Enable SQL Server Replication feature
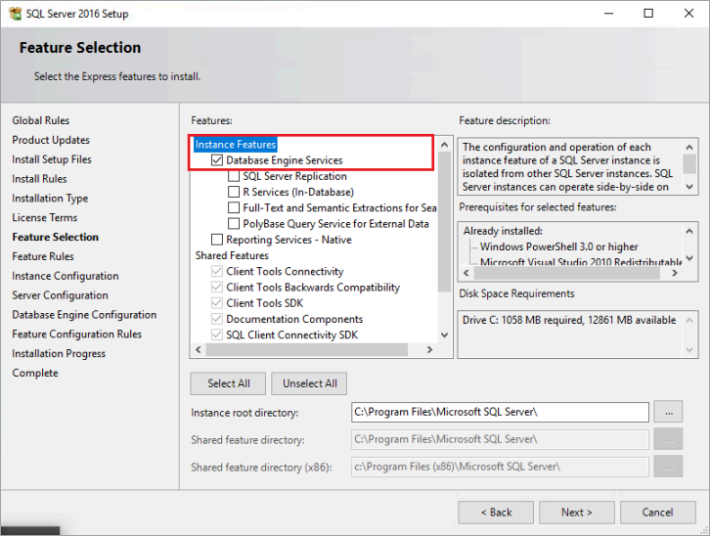The image size is (710, 536). click(x=234, y=176)
